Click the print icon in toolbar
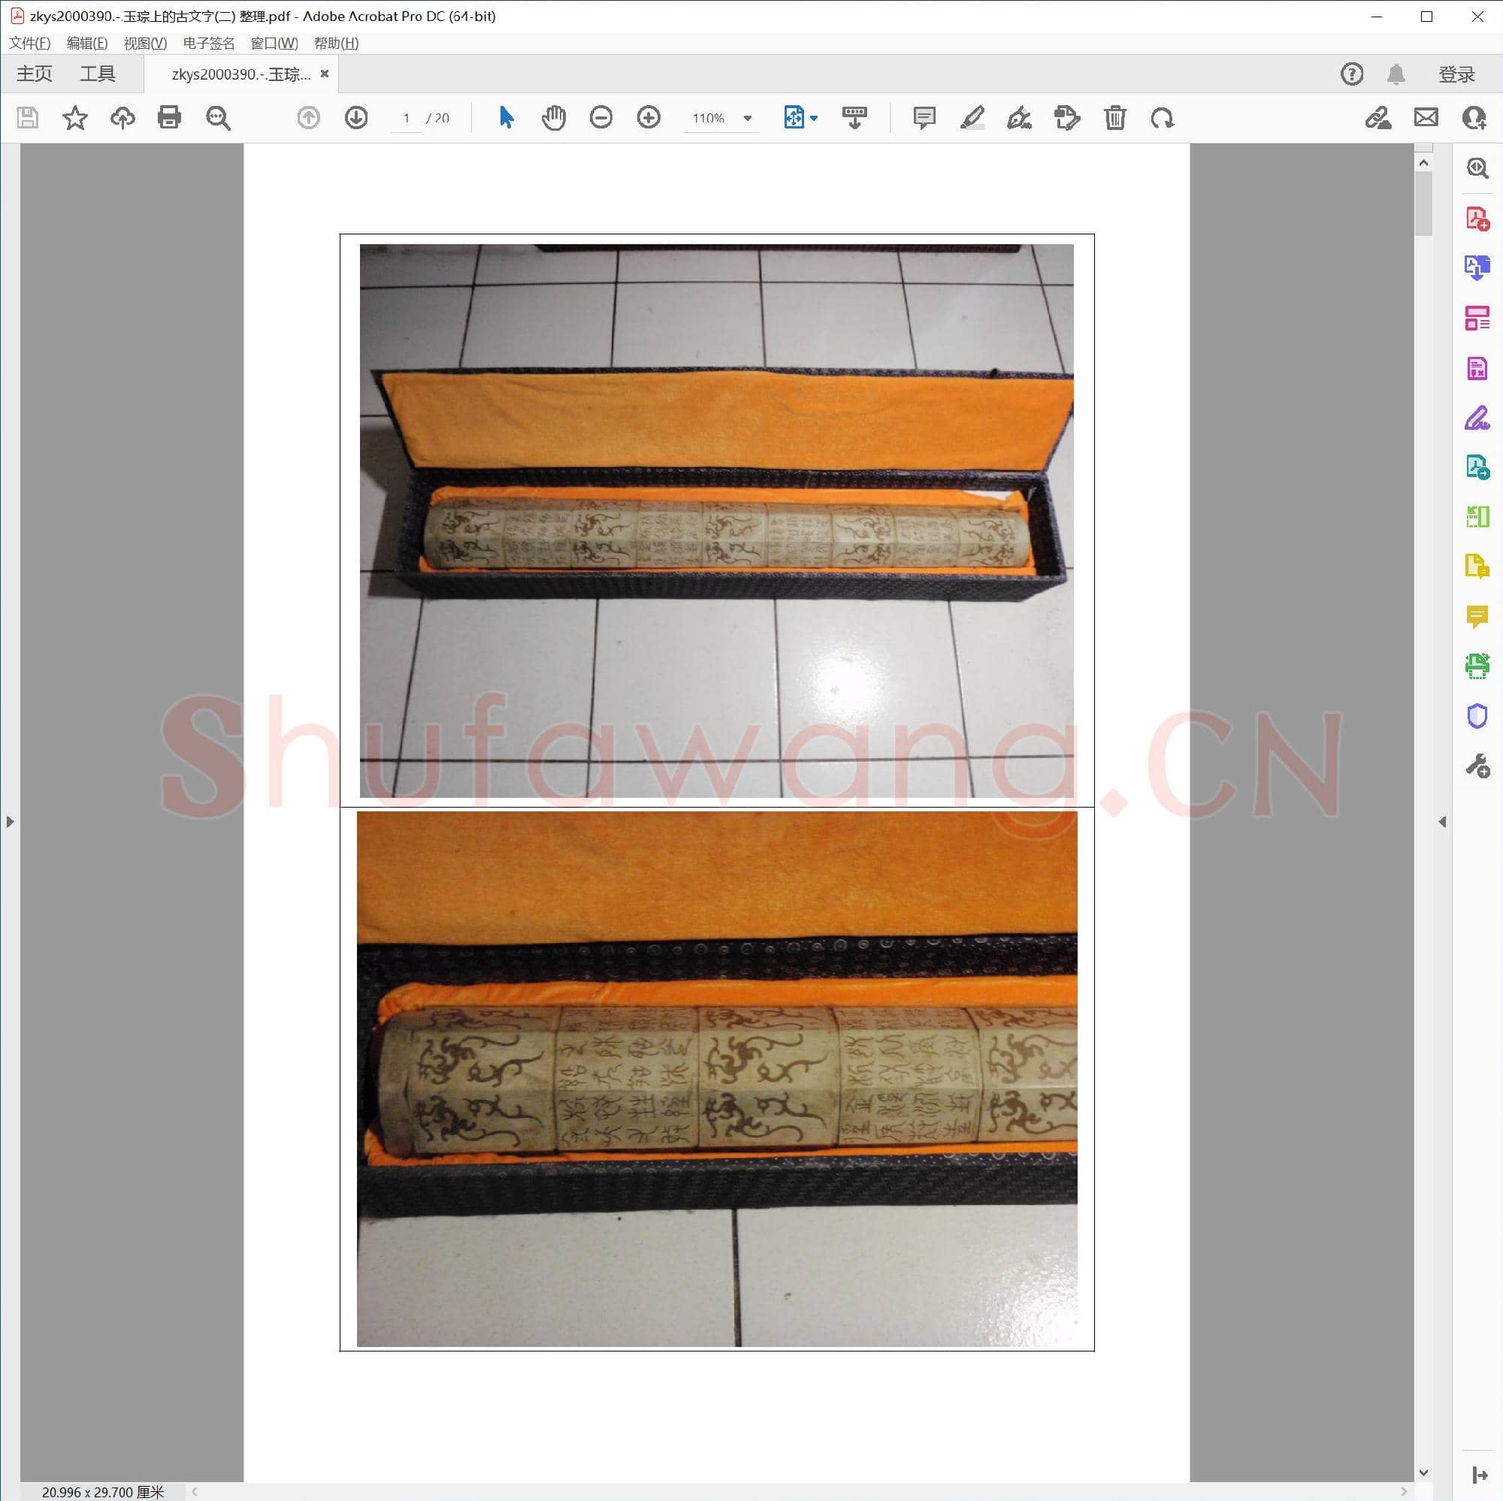This screenshot has width=1503, height=1501. (x=169, y=117)
